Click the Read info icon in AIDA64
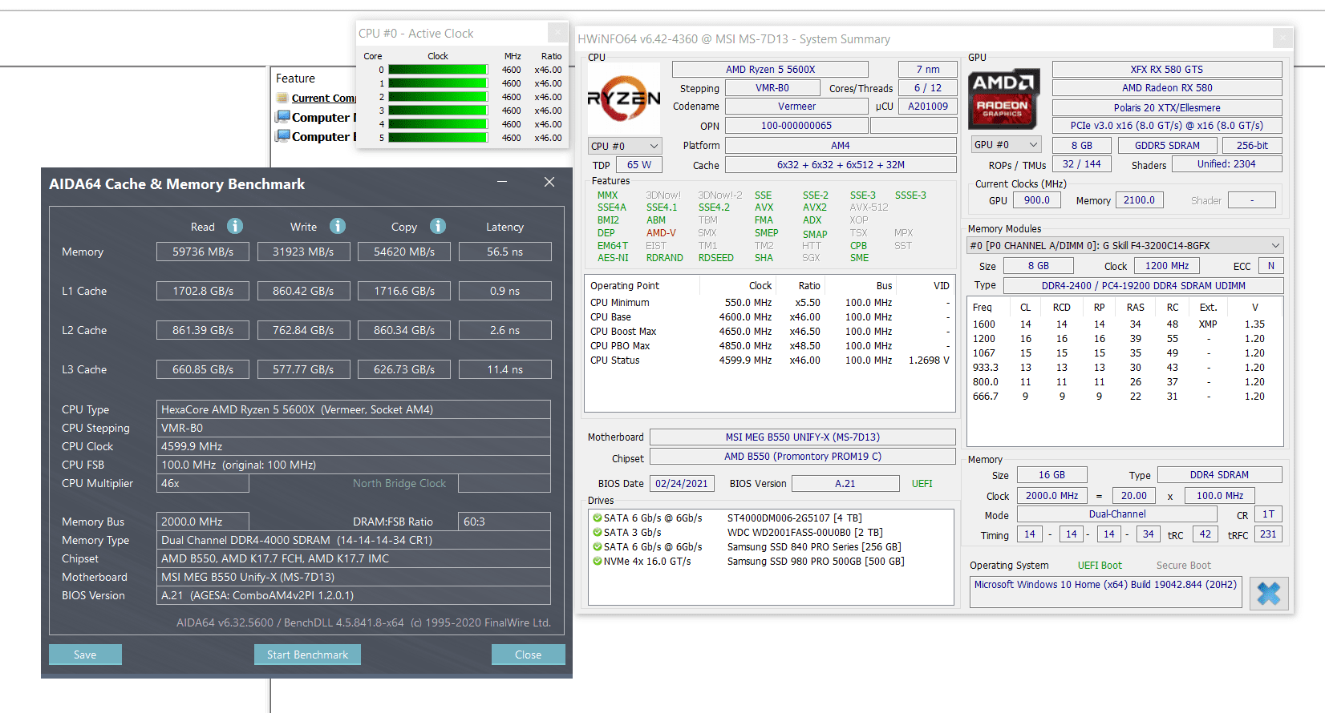Image resolution: width=1325 pixels, height=713 pixels. (x=235, y=226)
